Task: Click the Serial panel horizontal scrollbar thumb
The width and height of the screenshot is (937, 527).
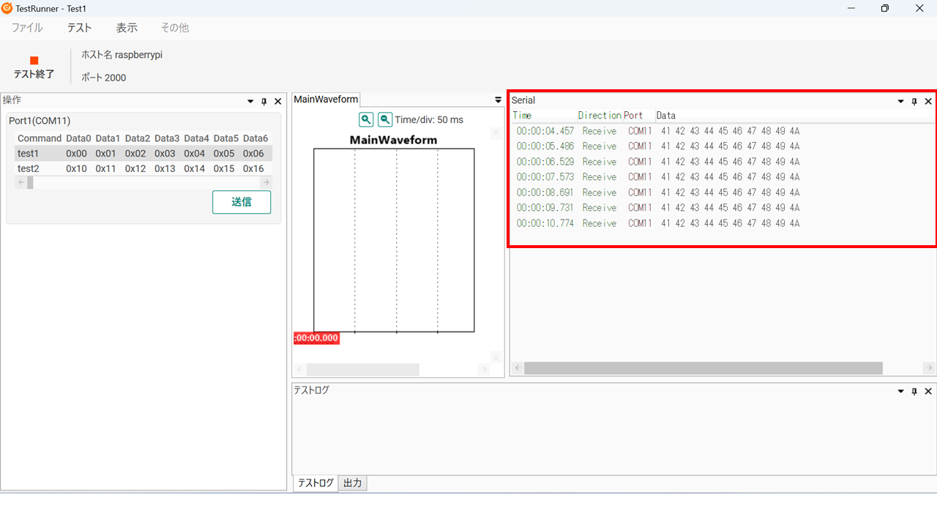Action: point(703,368)
